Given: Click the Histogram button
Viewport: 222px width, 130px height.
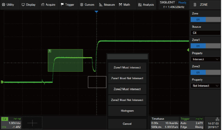Looking at the screenshot, I should (x=127, y=111).
